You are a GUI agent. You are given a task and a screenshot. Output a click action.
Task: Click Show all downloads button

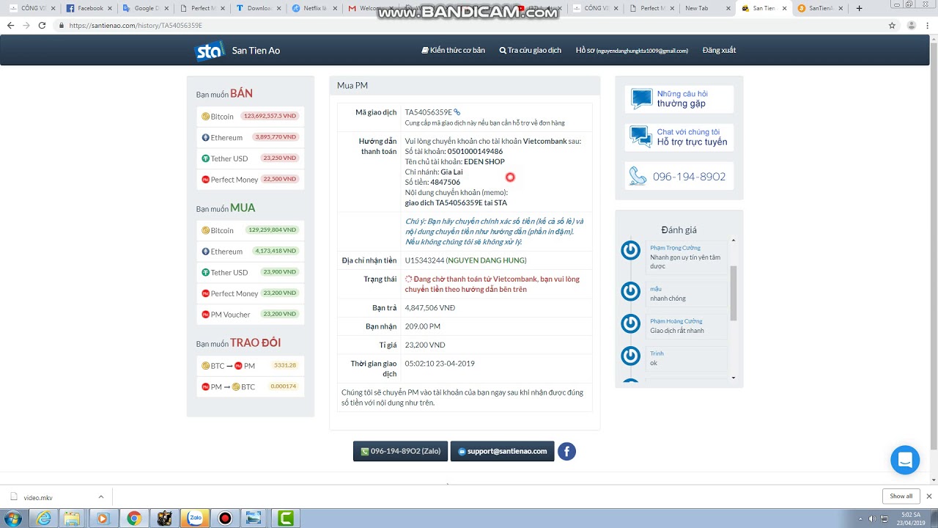click(901, 496)
